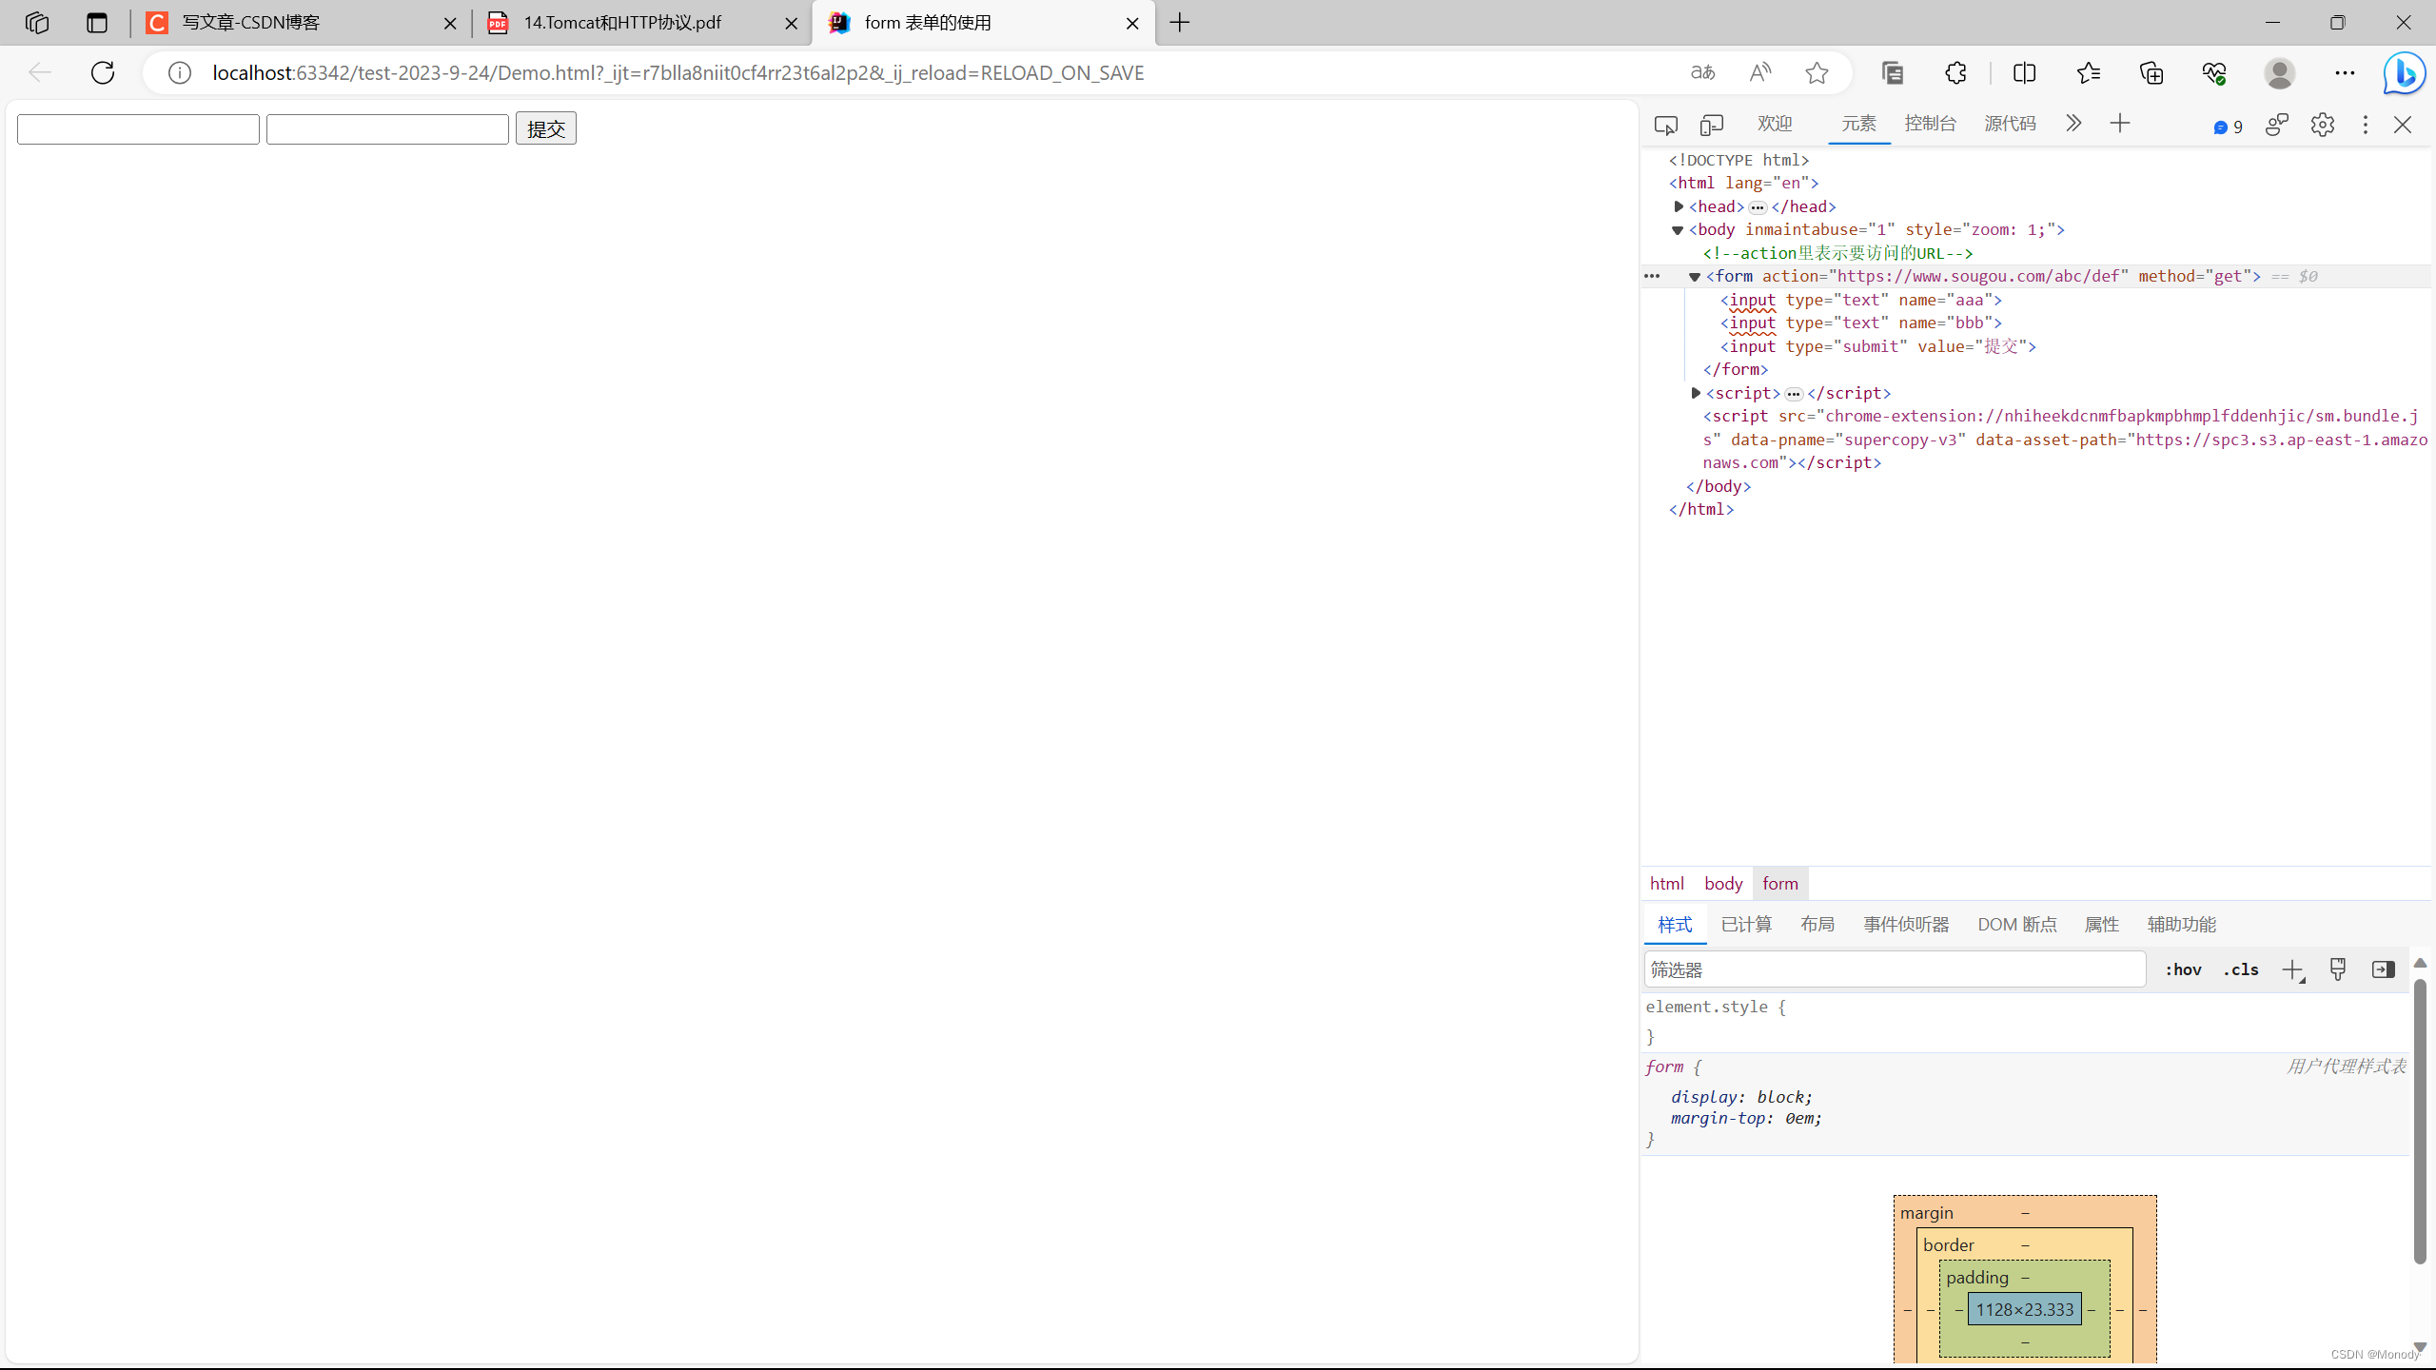Click the Bing Copilot sidebar icon
Image resolution: width=2436 pixels, height=1370 pixels.
tap(2404, 73)
